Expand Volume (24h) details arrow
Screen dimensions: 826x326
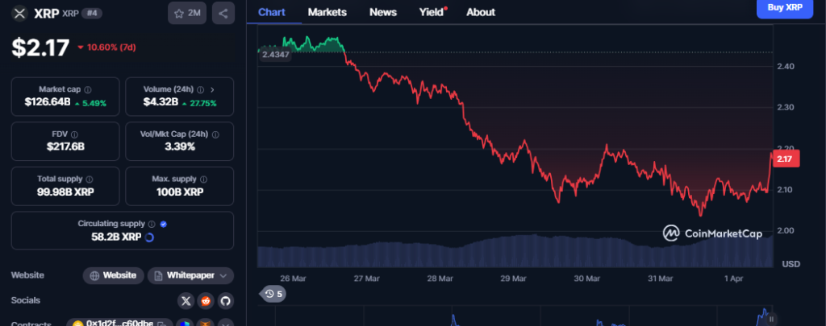click(x=211, y=90)
